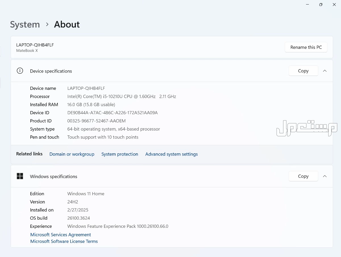Open Advanced system settings

click(171, 154)
